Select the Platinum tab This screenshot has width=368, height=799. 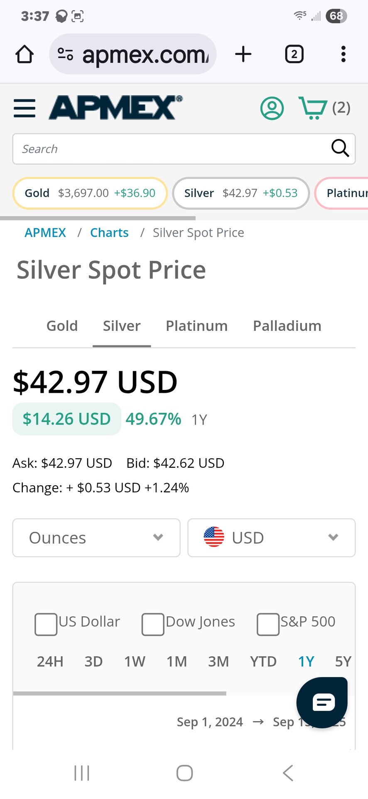(x=196, y=326)
